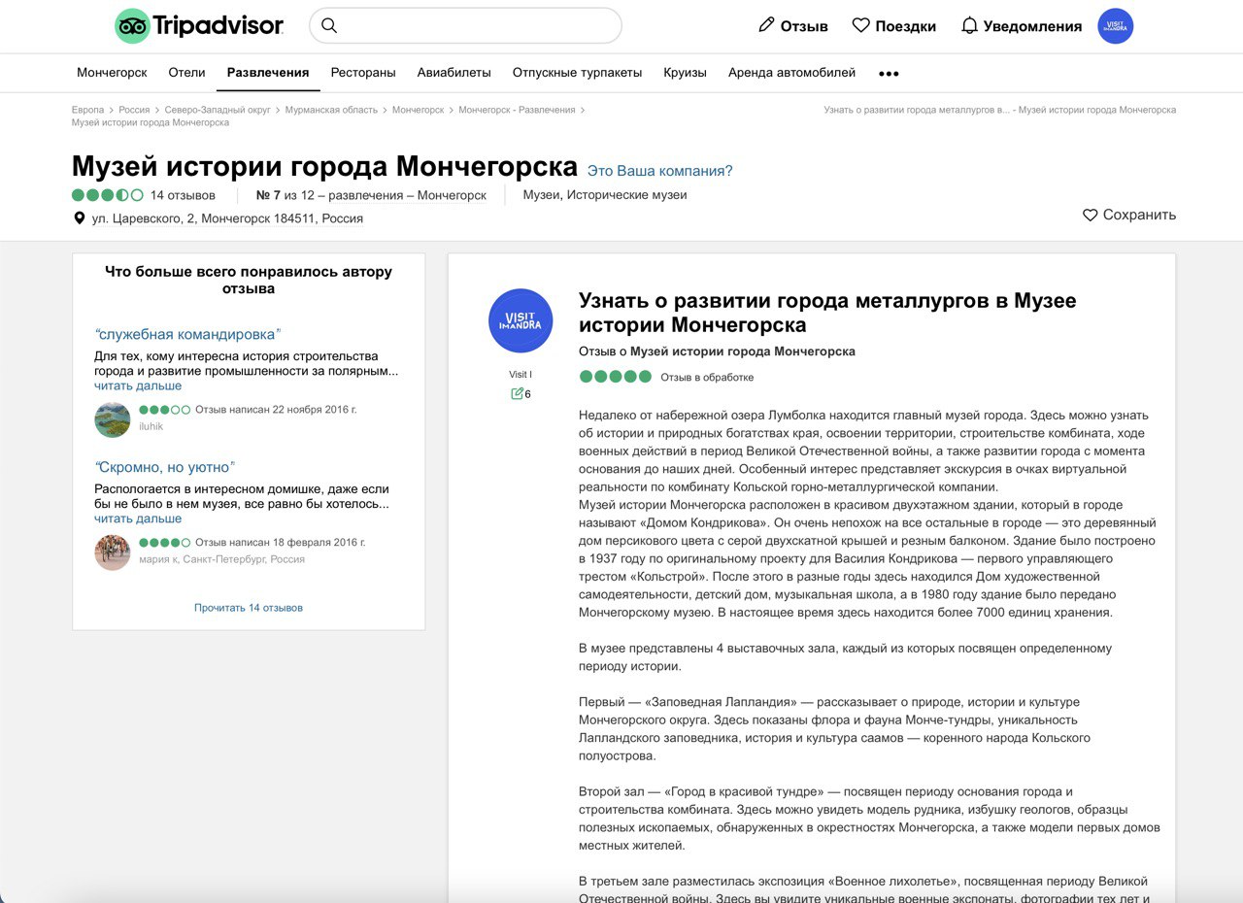Click the heart icon beside Поездки

coord(860,25)
